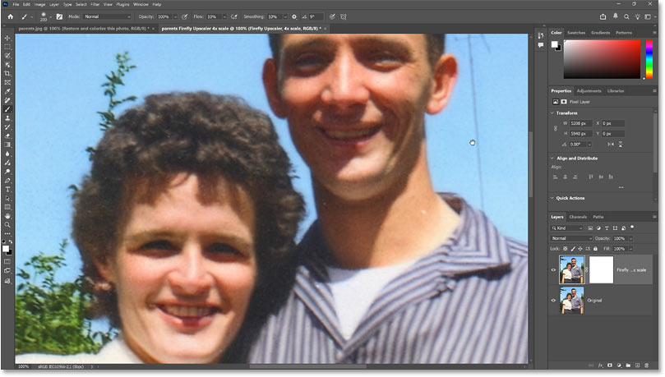Select the Move tool
This screenshot has height=377, width=665.
[x=7, y=38]
